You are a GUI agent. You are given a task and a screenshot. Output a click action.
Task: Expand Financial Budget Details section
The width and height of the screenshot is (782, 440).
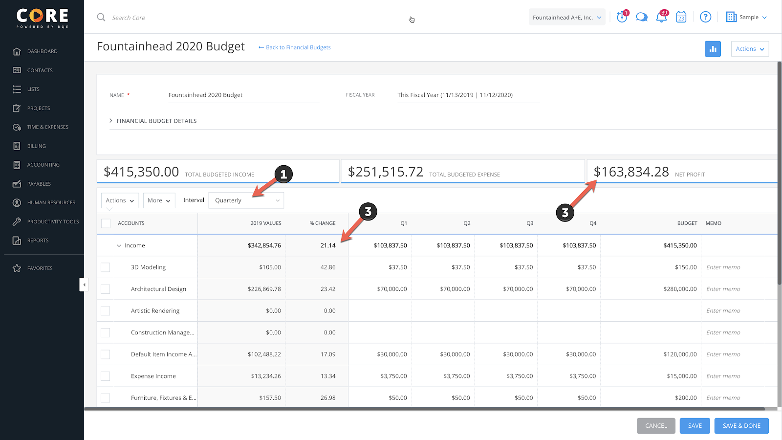pyautogui.click(x=153, y=121)
